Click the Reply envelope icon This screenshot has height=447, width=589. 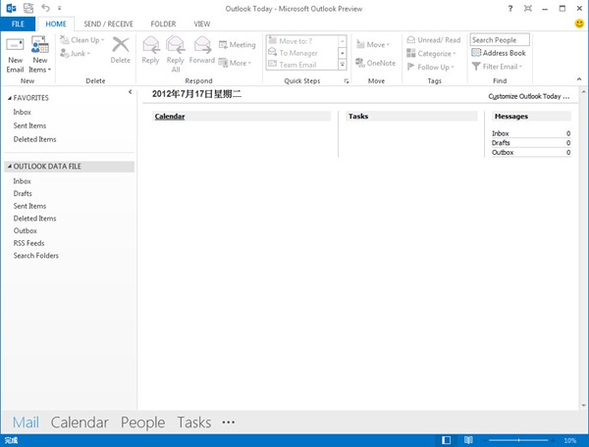[x=150, y=45]
